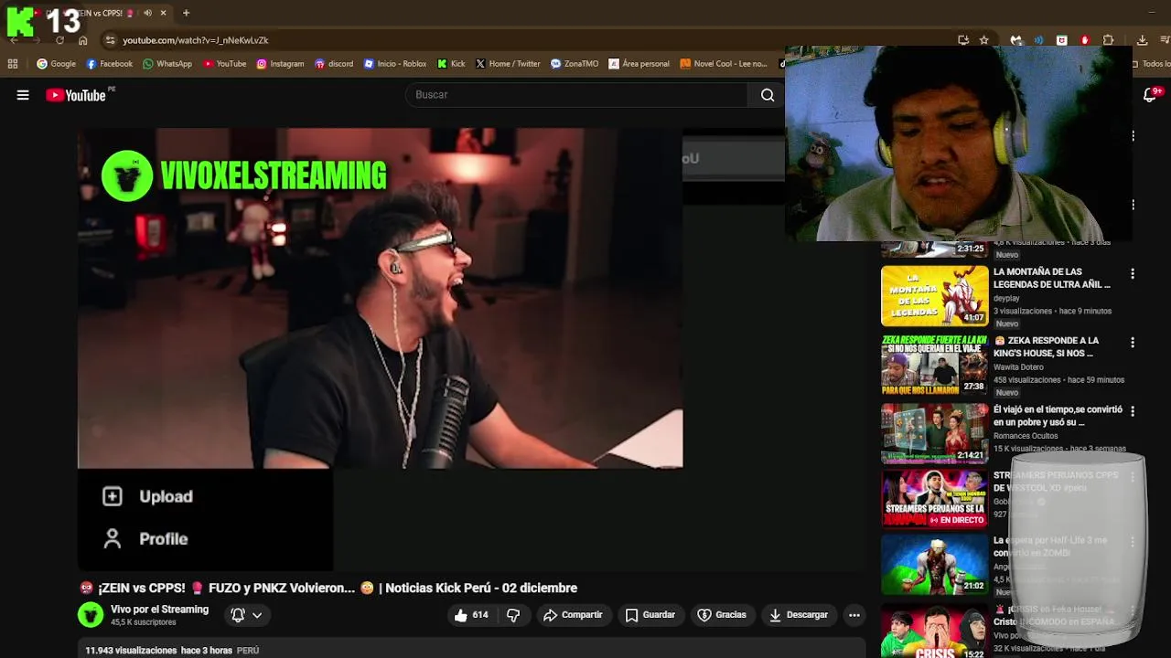Open options for Él viajó en el tiempo video
1171x658 pixels.
[x=1133, y=411]
